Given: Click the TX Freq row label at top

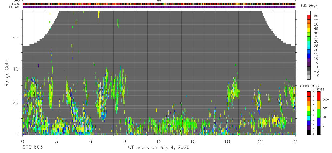Looking at the screenshot, I should (14, 7).
